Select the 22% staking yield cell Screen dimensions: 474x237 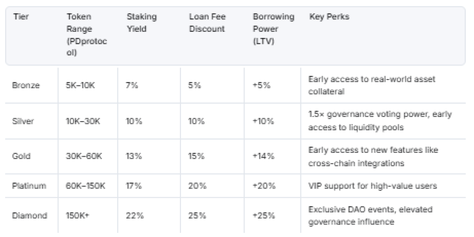point(134,216)
